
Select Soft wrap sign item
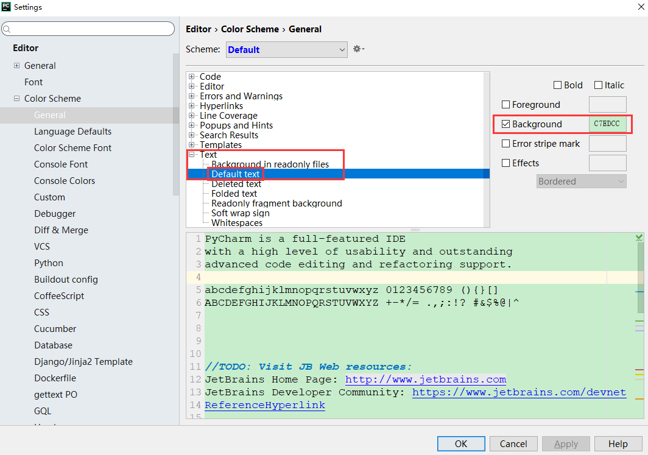coord(240,213)
